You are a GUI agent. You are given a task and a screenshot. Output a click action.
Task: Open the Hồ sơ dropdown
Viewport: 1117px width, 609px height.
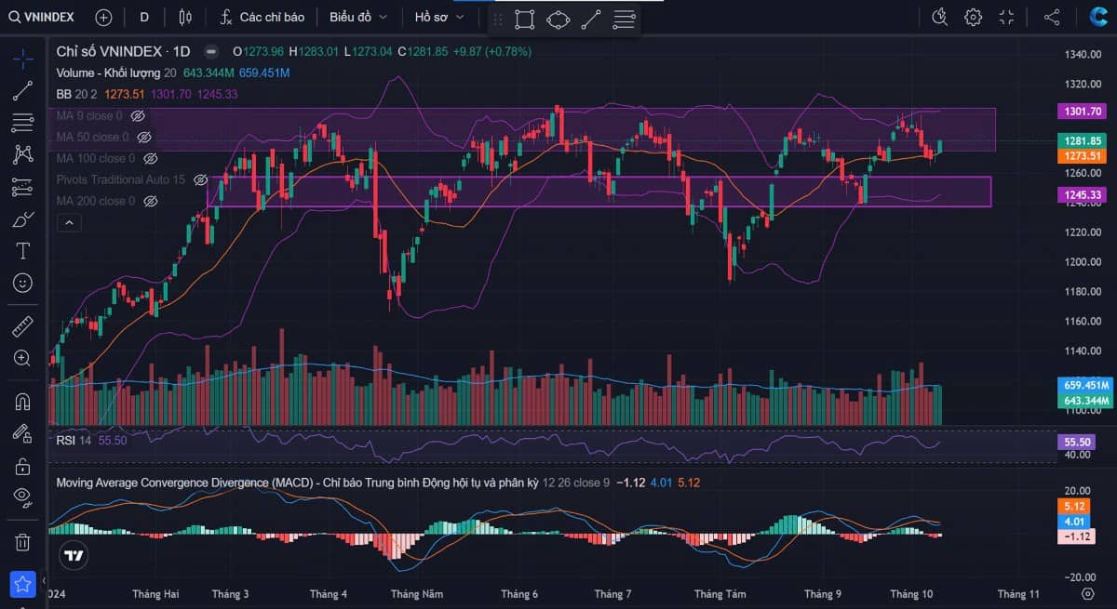pyautogui.click(x=438, y=17)
